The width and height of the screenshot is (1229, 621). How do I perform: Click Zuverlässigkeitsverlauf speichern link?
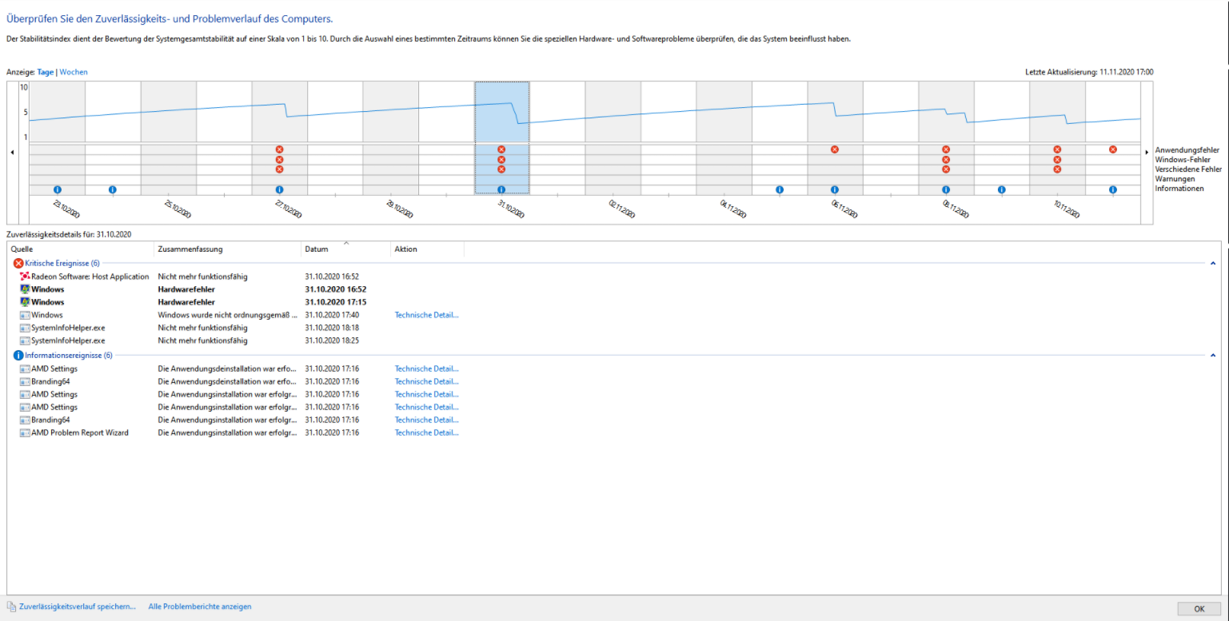77,607
